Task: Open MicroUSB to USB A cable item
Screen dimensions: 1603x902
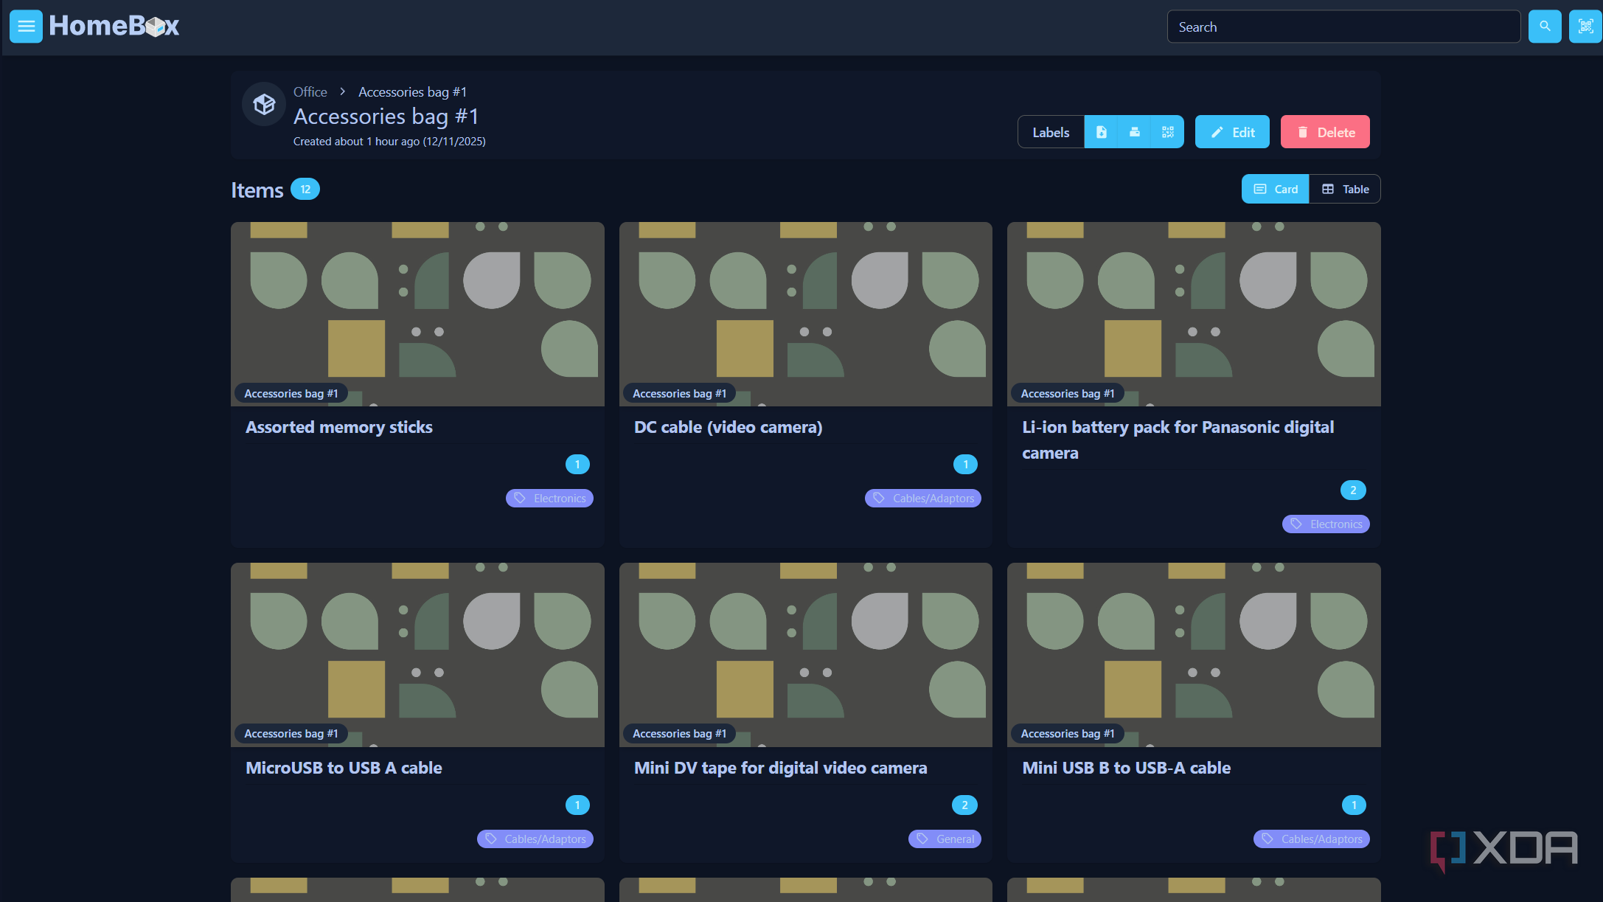Action: [344, 768]
